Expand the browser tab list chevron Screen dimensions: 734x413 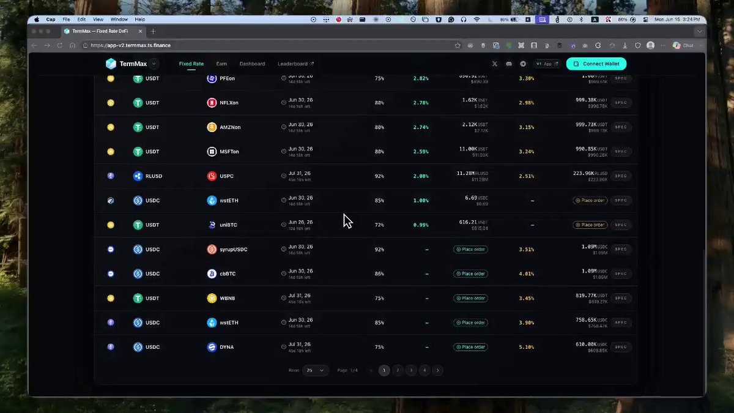click(x=699, y=31)
